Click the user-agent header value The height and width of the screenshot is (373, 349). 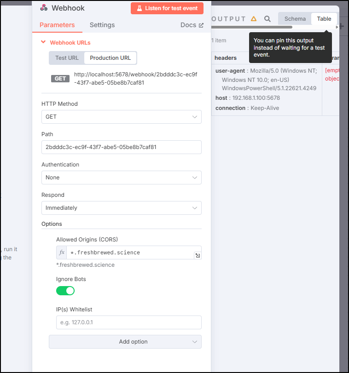click(x=269, y=80)
